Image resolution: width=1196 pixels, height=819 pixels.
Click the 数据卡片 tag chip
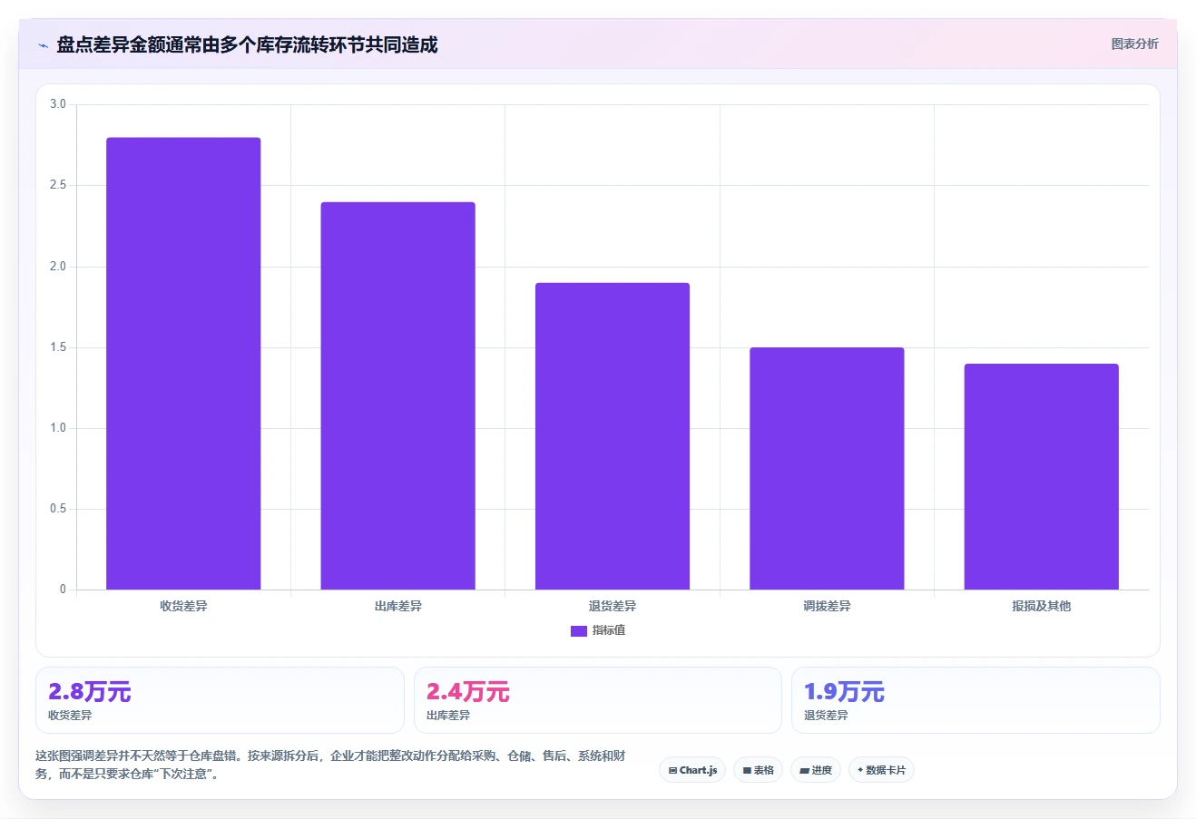(881, 770)
